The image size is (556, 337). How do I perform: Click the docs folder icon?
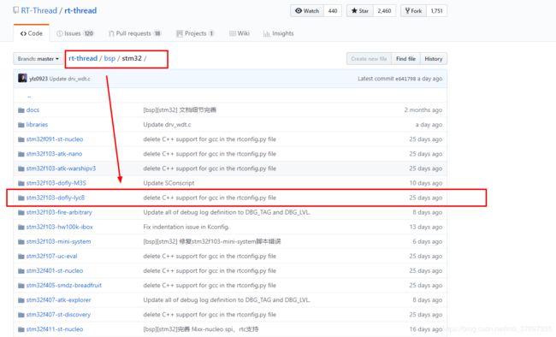pos(21,110)
